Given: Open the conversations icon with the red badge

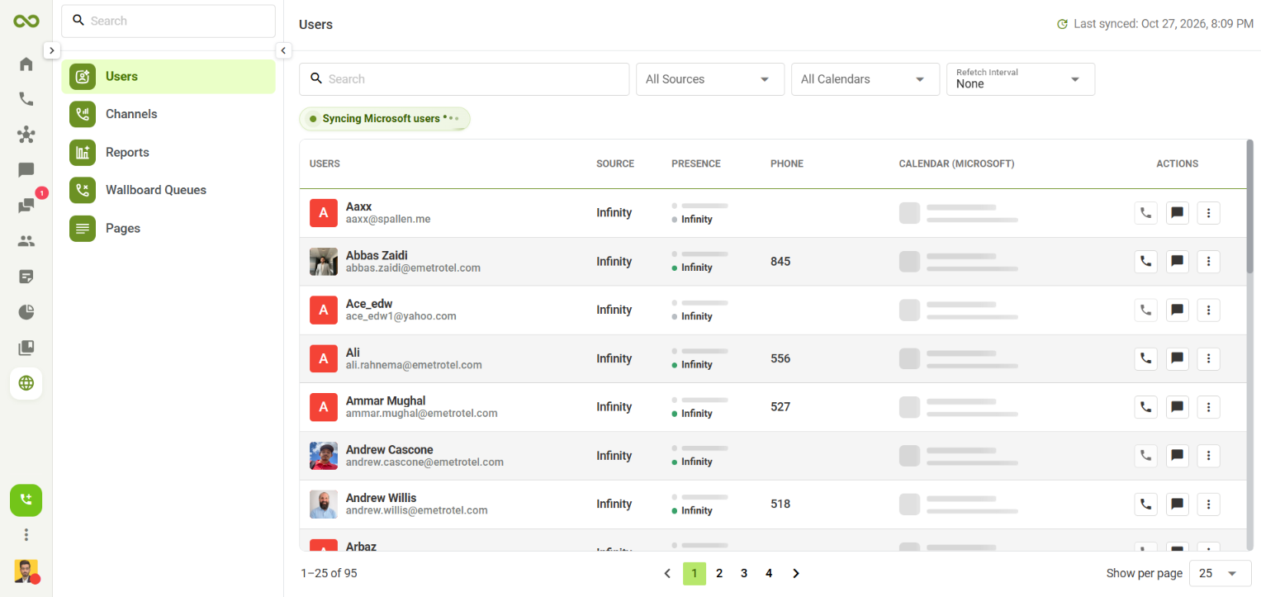Looking at the screenshot, I should click(26, 206).
